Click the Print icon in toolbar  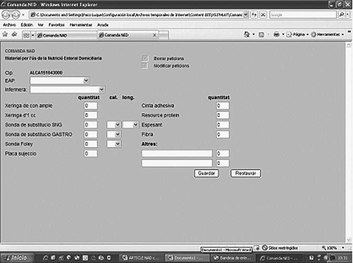coord(276,34)
